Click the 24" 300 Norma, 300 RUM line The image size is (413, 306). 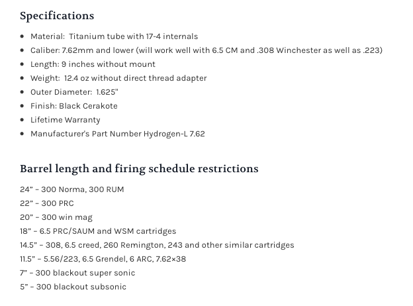[x=71, y=189]
